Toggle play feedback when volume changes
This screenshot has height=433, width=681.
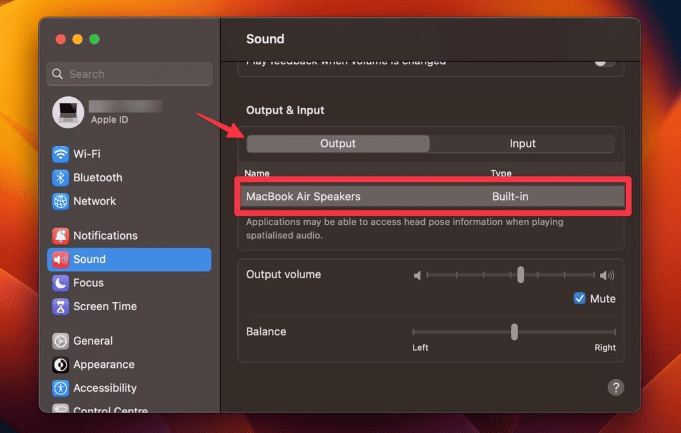point(604,60)
